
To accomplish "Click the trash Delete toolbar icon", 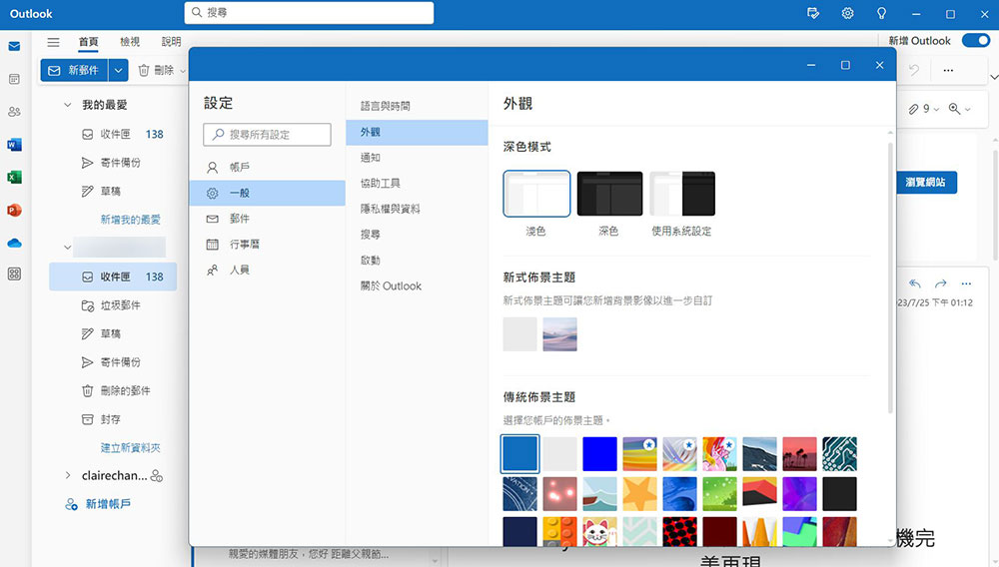I will point(144,70).
